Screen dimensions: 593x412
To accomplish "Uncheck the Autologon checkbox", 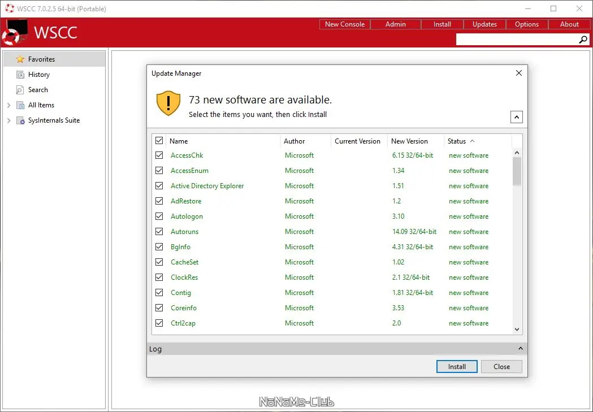I will click(159, 216).
